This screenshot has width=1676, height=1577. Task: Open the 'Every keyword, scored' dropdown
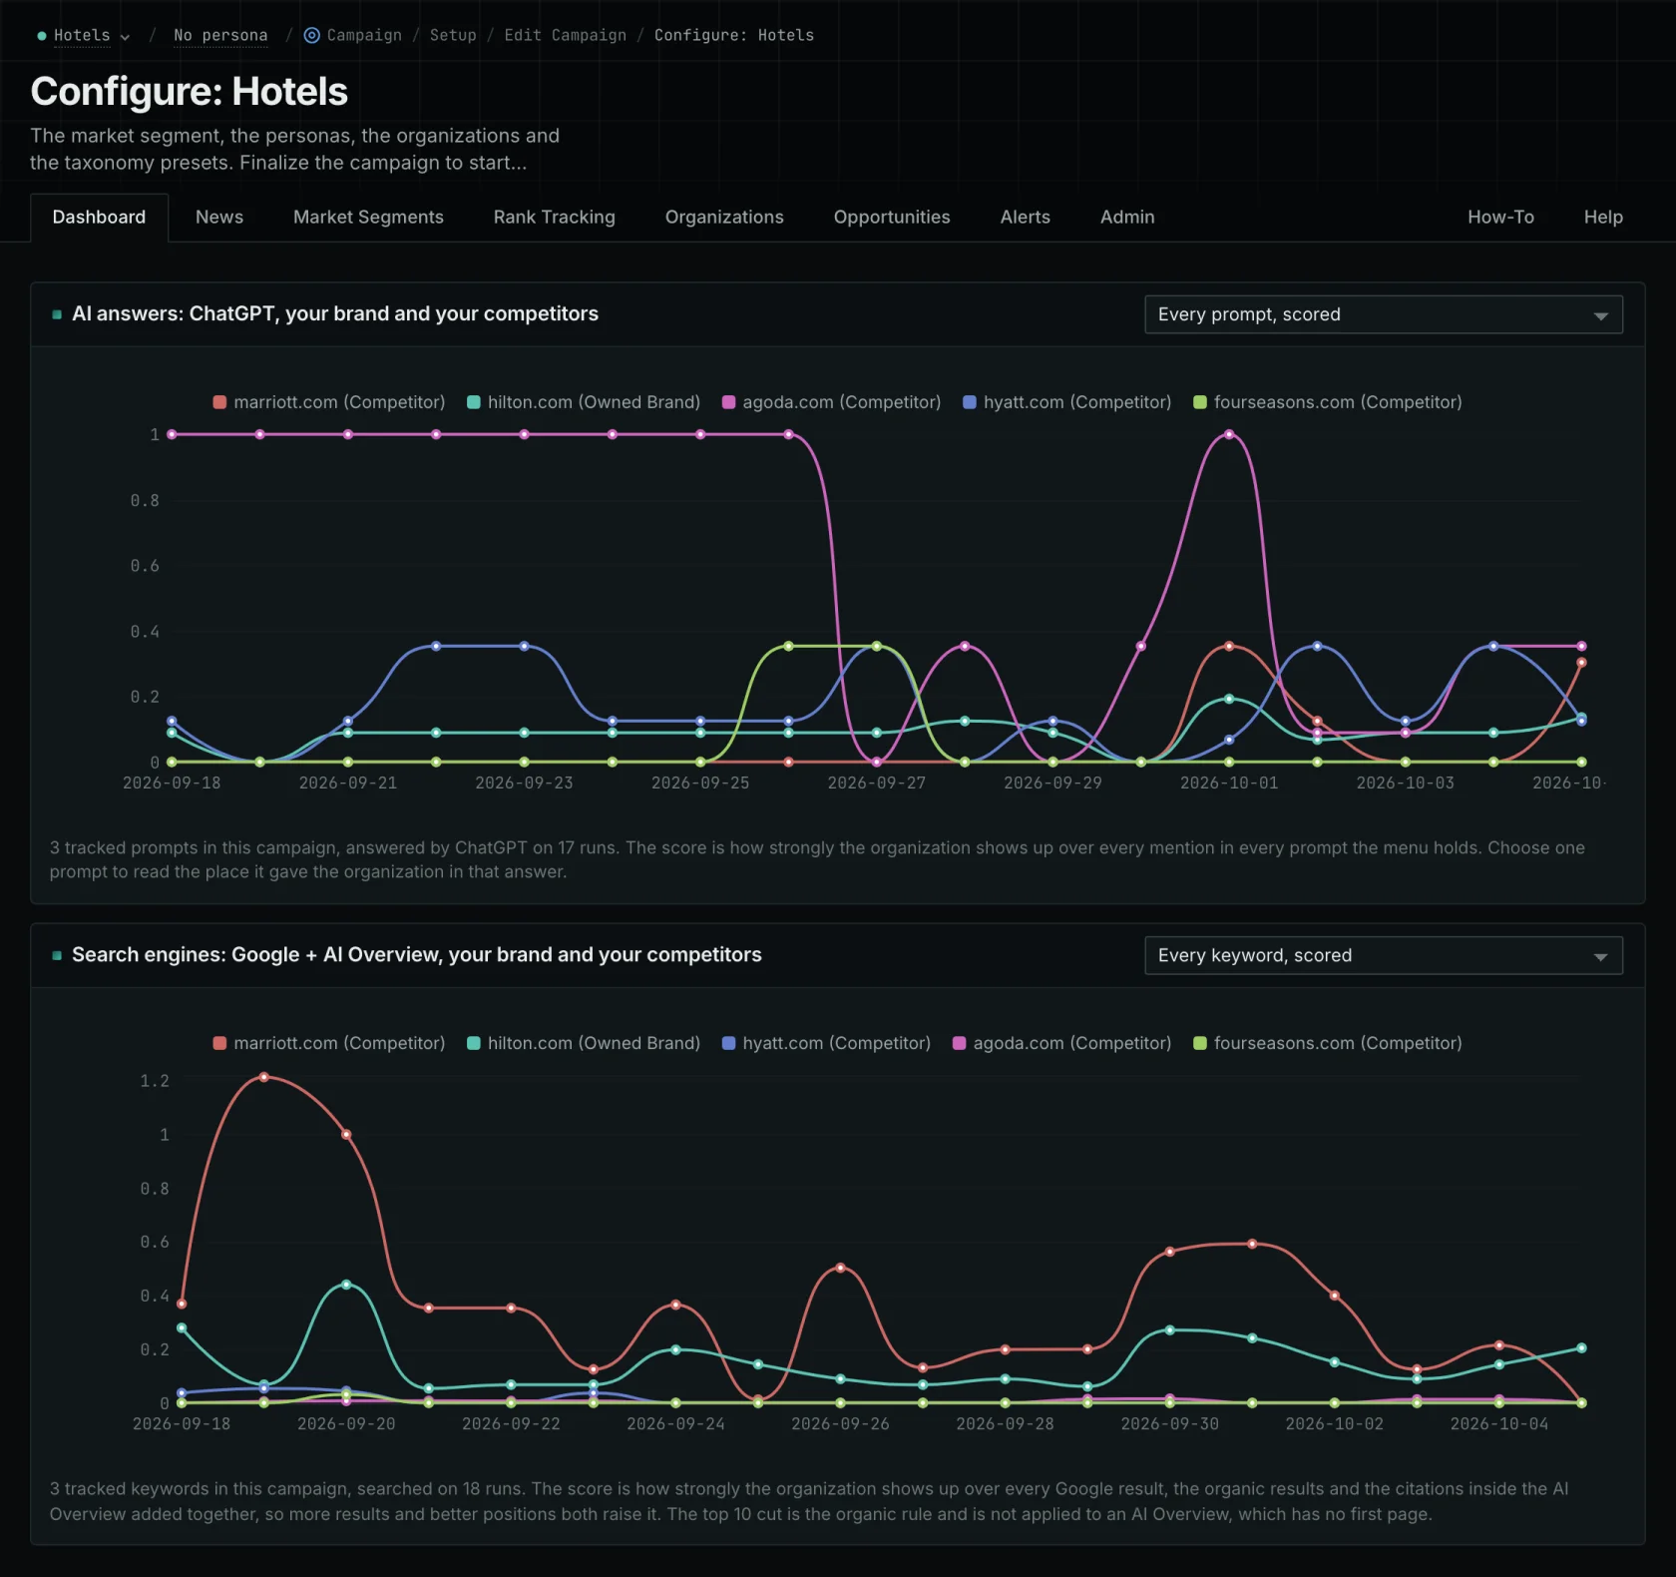coord(1384,955)
